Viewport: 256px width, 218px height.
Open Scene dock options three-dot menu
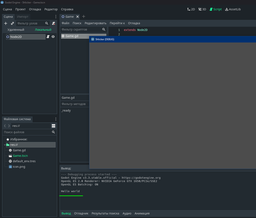click(x=56, y=17)
